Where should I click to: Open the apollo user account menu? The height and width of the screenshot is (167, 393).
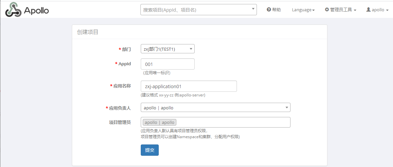click(x=377, y=10)
